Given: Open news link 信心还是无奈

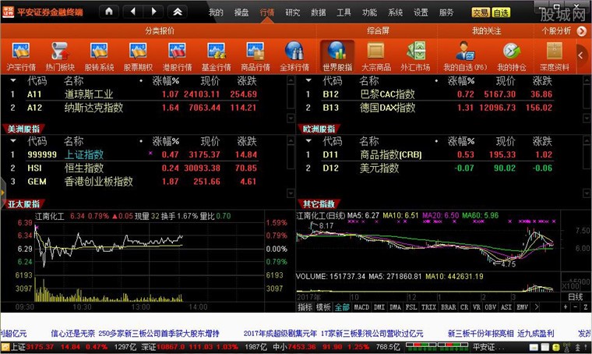Looking at the screenshot, I should coord(73,334).
